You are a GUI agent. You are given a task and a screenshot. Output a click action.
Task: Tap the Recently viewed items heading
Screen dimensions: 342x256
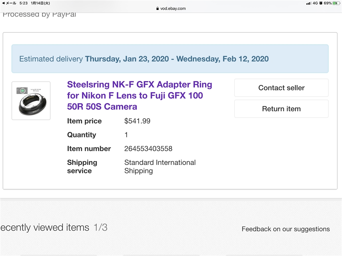coord(45,228)
